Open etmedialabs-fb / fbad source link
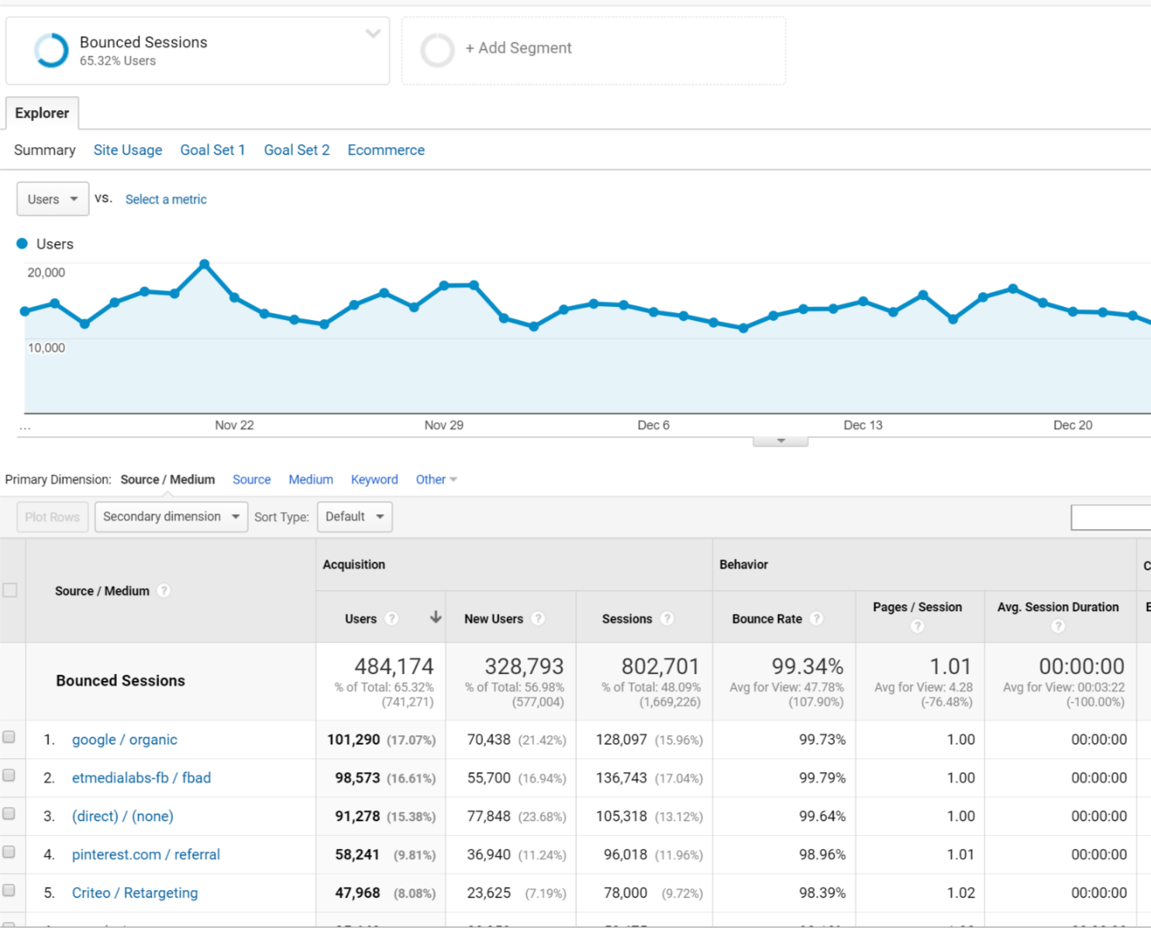This screenshot has width=1151, height=928. click(x=141, y=778)
